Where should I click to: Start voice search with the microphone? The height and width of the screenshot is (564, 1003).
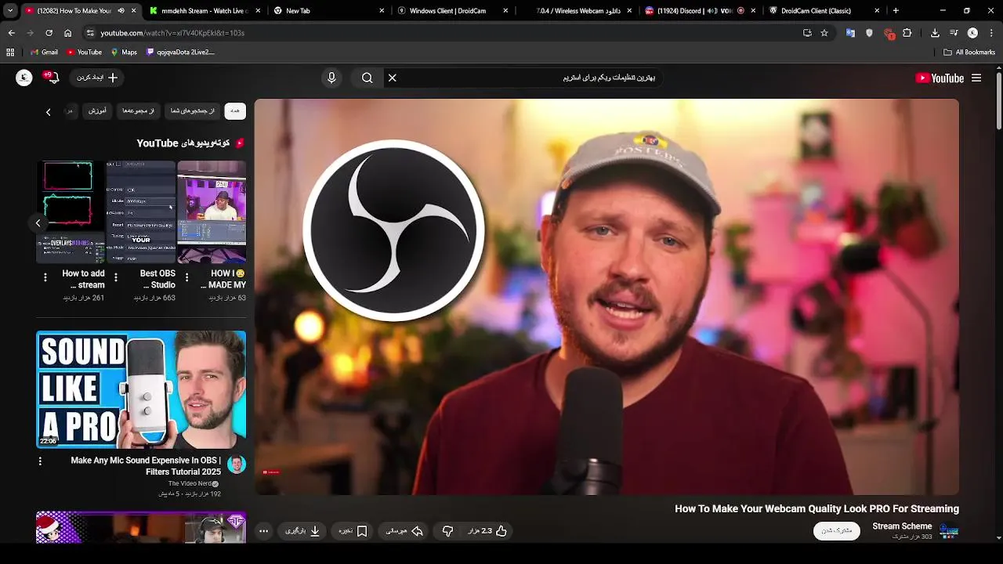pyautogui.click(x=331, y=78)
